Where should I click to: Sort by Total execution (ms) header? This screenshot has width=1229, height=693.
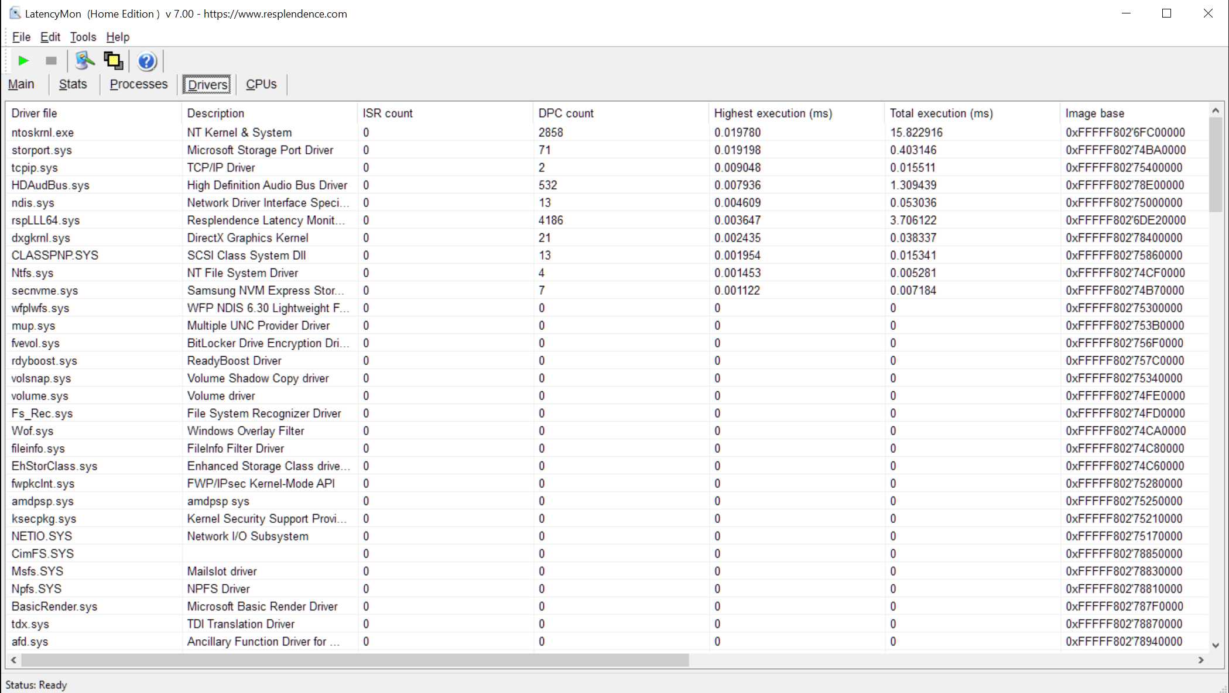(972, 113)
